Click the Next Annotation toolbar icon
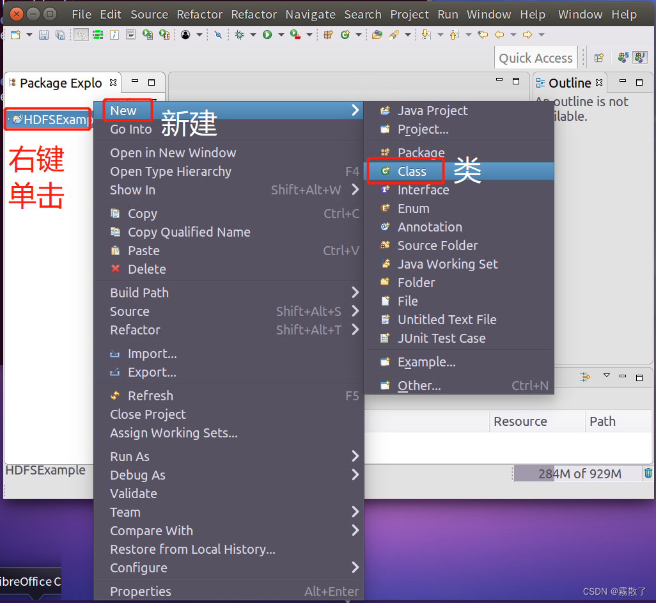656x603 pixels. click(x=426, y=35)
